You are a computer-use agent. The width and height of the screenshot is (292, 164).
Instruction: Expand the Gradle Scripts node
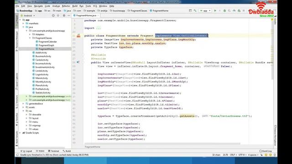point(20,133)
